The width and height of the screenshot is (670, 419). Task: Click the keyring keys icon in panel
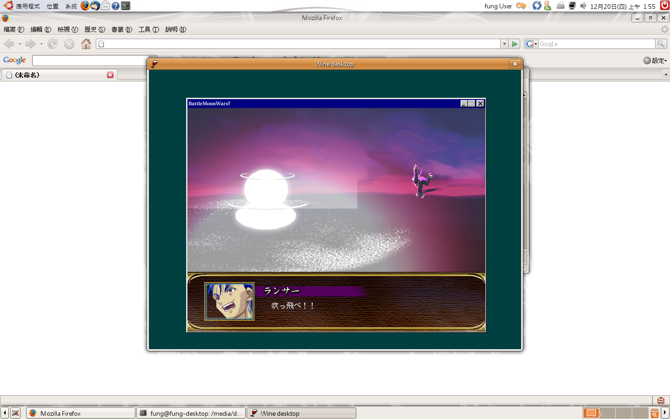(x=521, y=6)
